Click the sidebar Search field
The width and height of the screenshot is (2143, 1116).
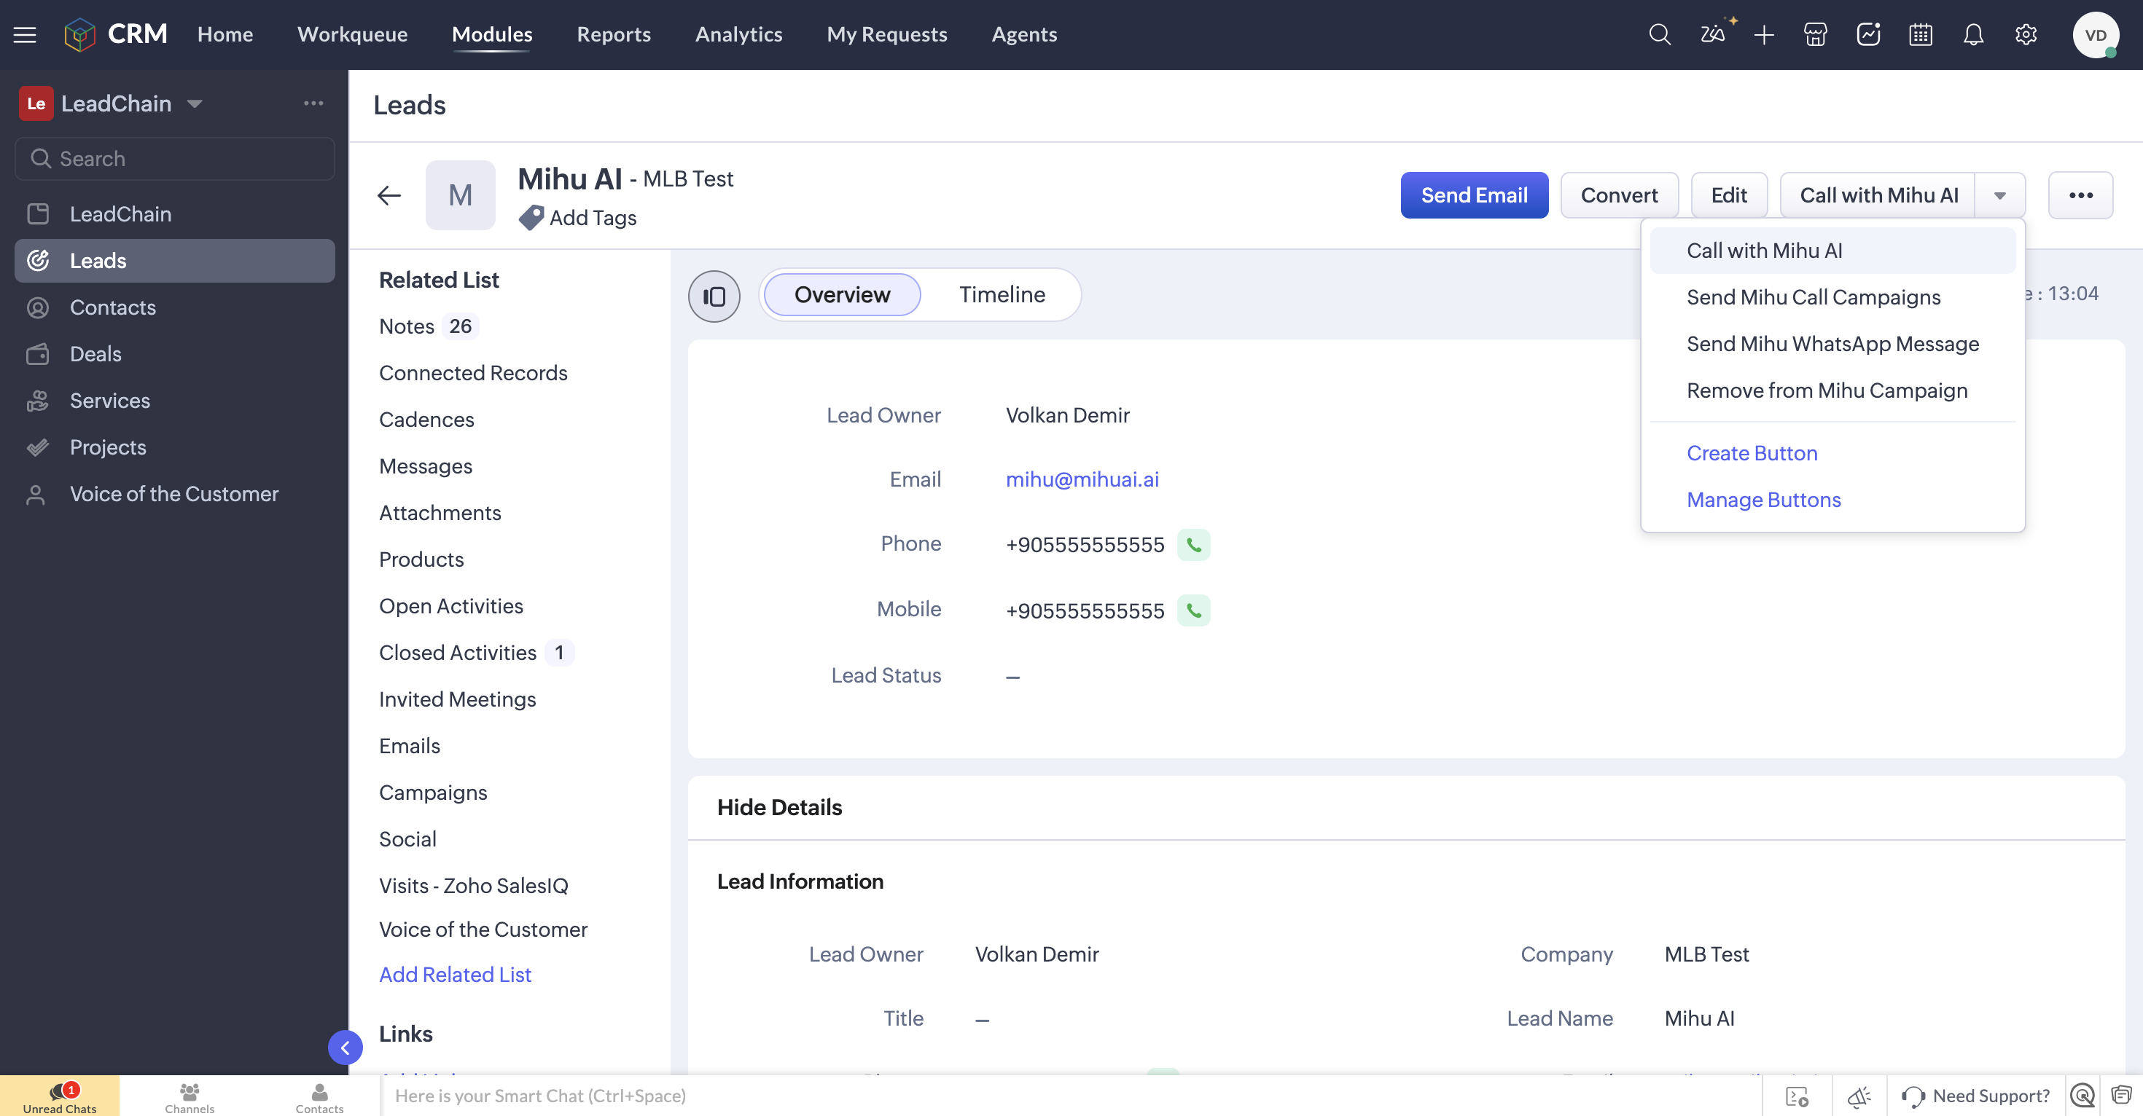(175, 159)
